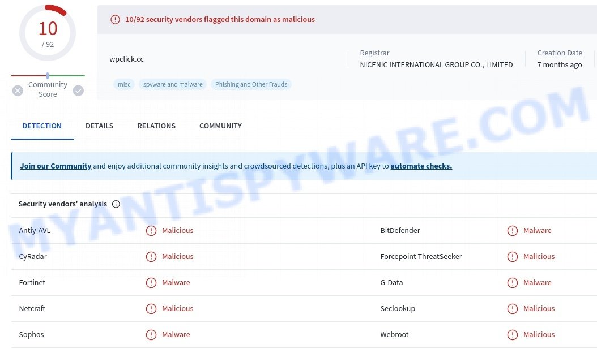This screenshot has height=349, width=597.
Task: Click the Webroot vendor name
Action: [x=394, y=334]
